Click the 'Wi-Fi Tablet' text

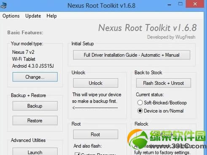tap(24, 59)
